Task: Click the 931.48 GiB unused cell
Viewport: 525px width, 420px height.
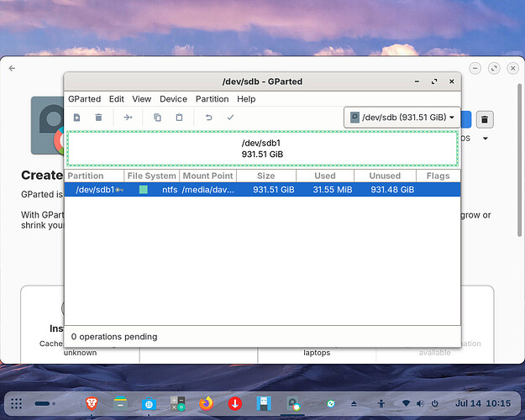Action: [x=392, y=190]
